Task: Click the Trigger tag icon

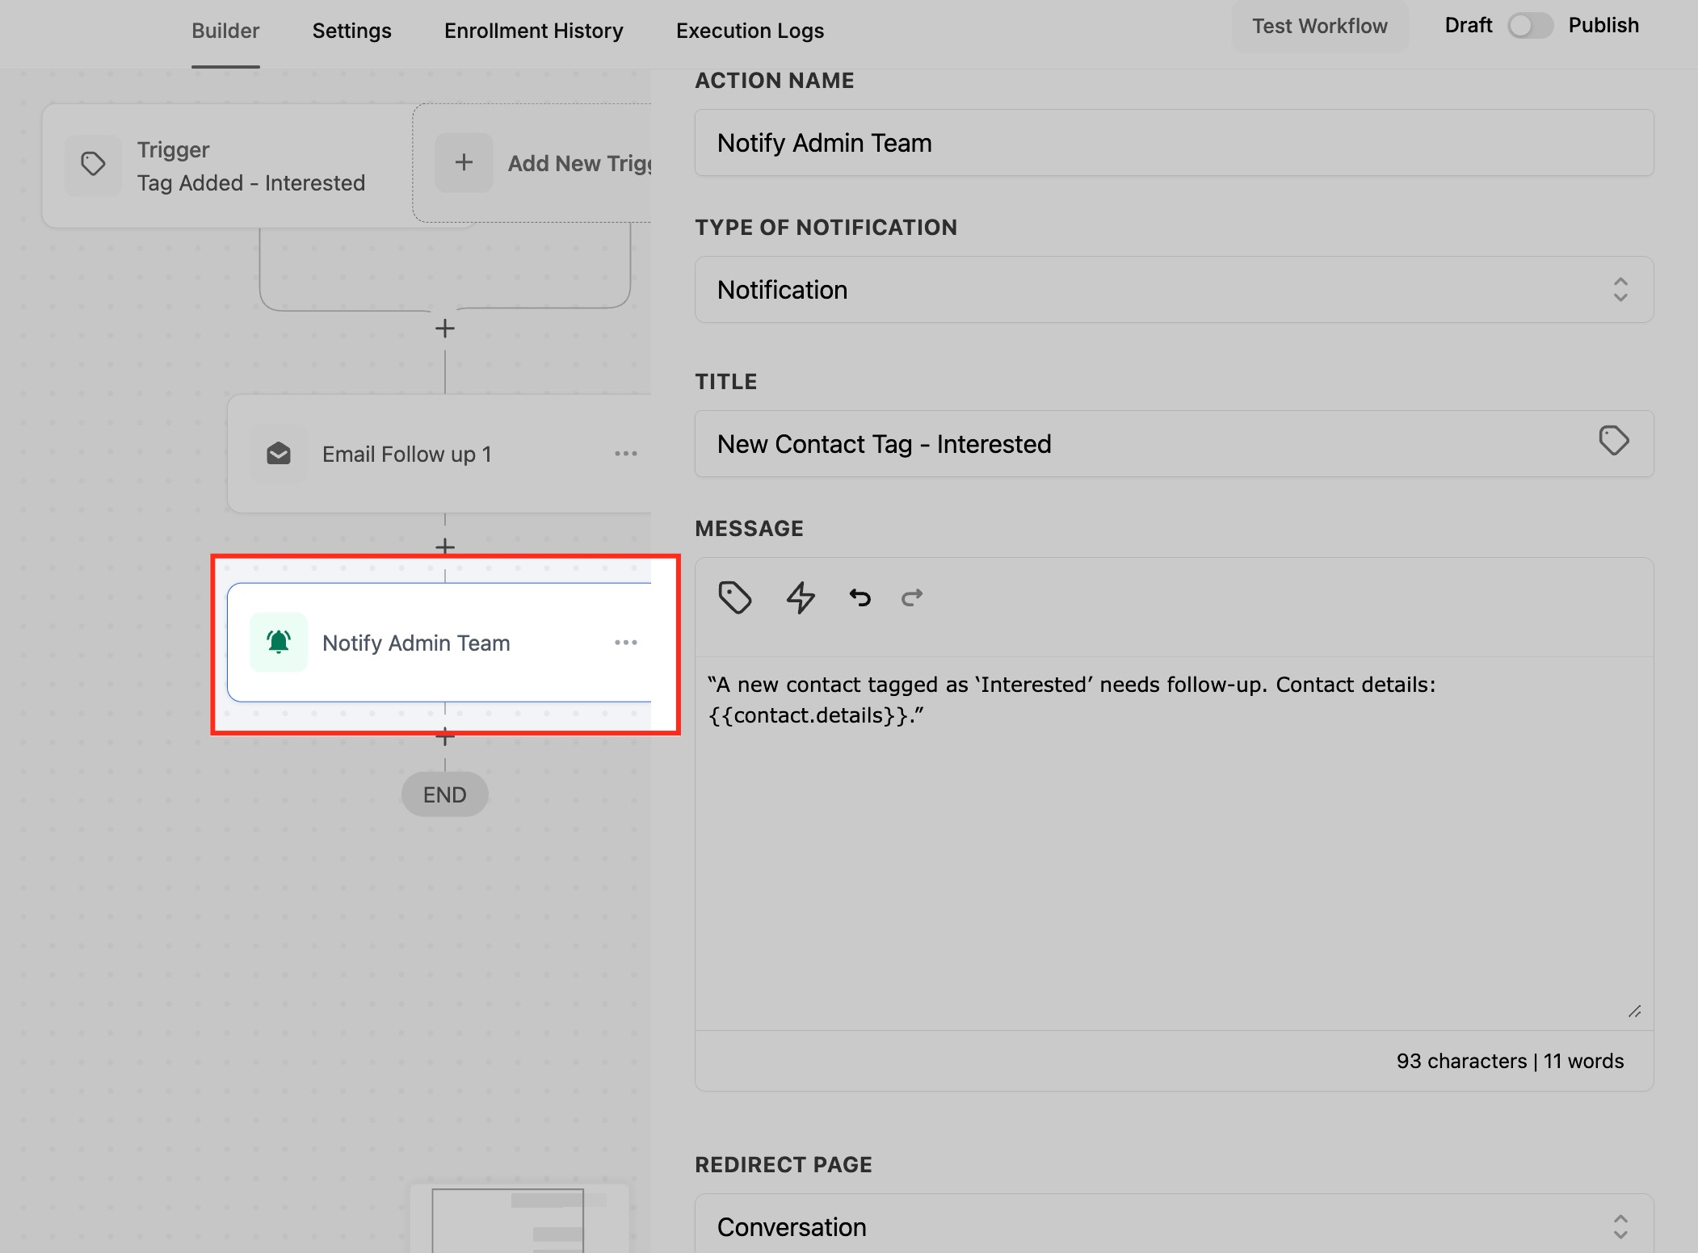Action: tap(93, 164)
